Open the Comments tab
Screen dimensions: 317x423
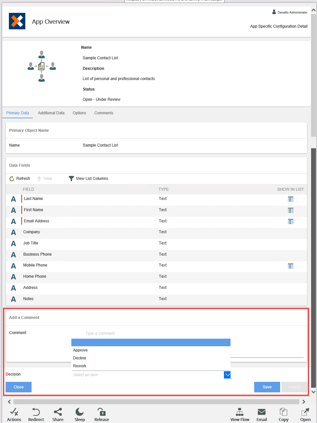coord(104,113)
